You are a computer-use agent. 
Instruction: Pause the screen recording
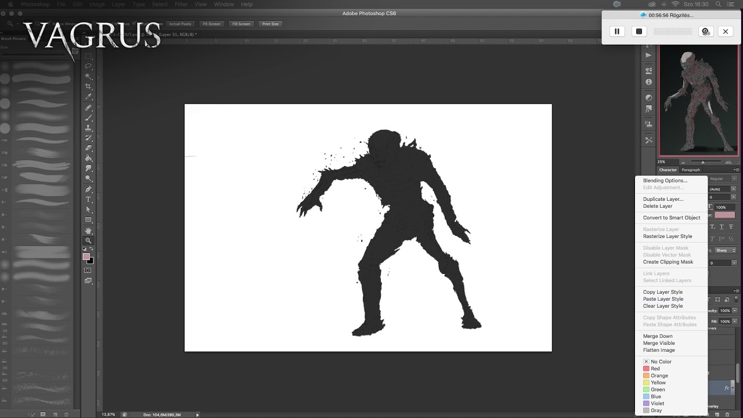[617, 31]
